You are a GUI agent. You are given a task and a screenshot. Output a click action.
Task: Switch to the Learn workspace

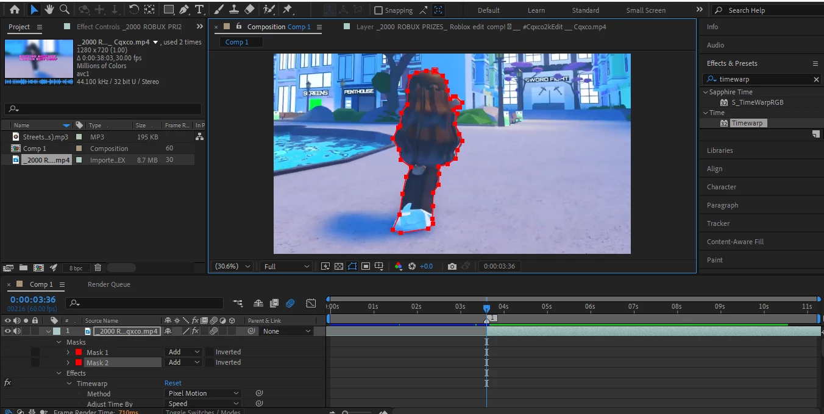pyautogui.click(x=536, y=10)
